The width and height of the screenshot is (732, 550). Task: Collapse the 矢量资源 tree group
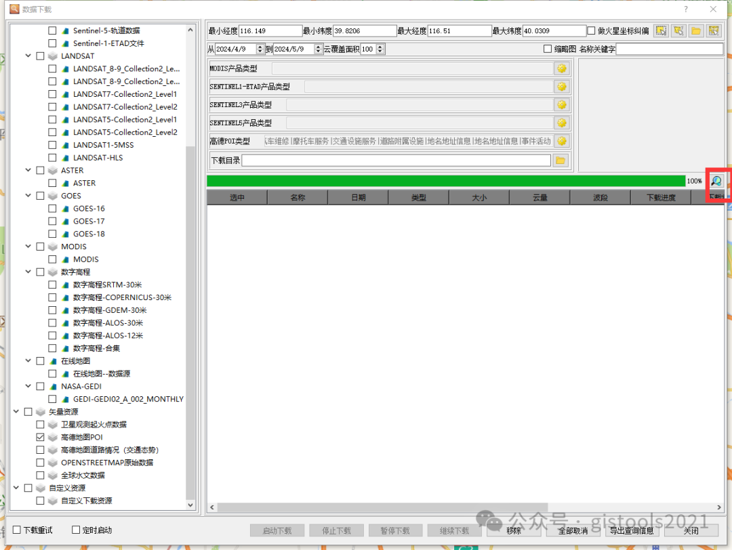(x=16, y=412)
